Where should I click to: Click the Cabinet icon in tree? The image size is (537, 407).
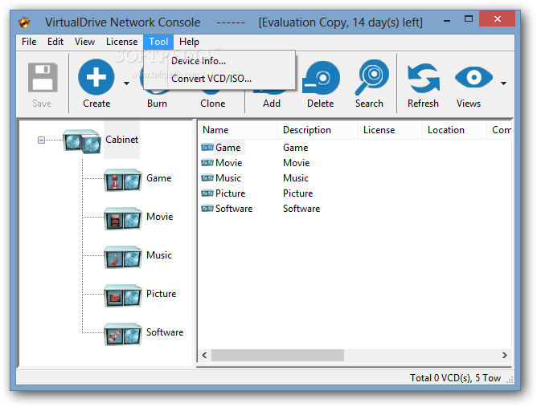point(82,141)
